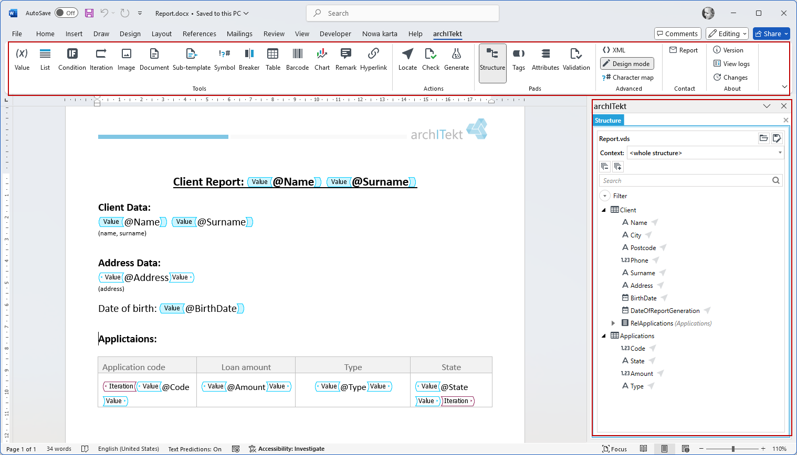Switch to the Developer tab
The height and width of the screenshot is (455, 797).
335,34
